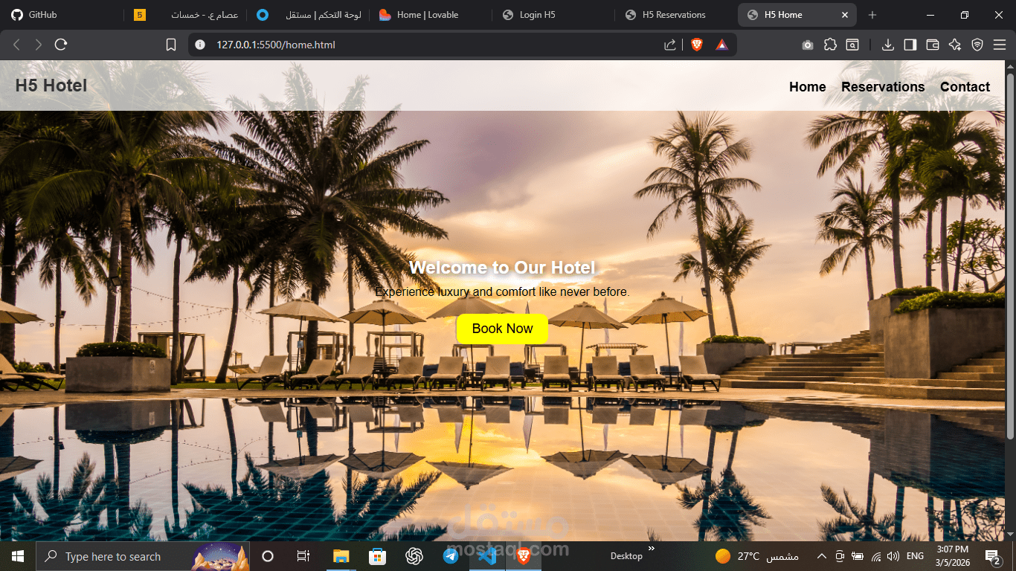Toggle the browser sidebar panel icon

[x=910, y=45]
